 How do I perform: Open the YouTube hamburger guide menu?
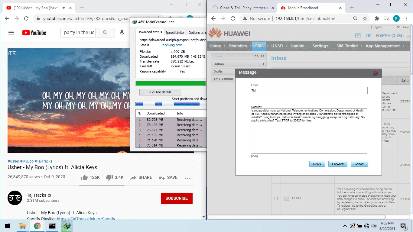pyautogui.click(x=11, y=33)
